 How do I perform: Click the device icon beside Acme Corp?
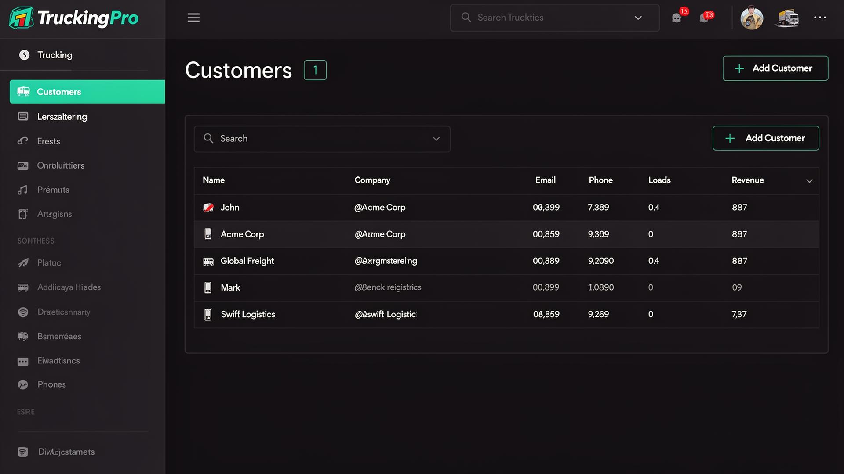point(208,234)
